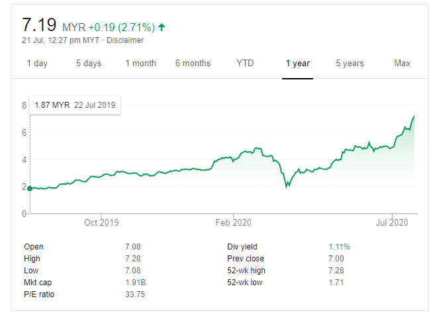Switch to the 1 day tab
Viewport: 431px width, 313px height.
point(37,64)
